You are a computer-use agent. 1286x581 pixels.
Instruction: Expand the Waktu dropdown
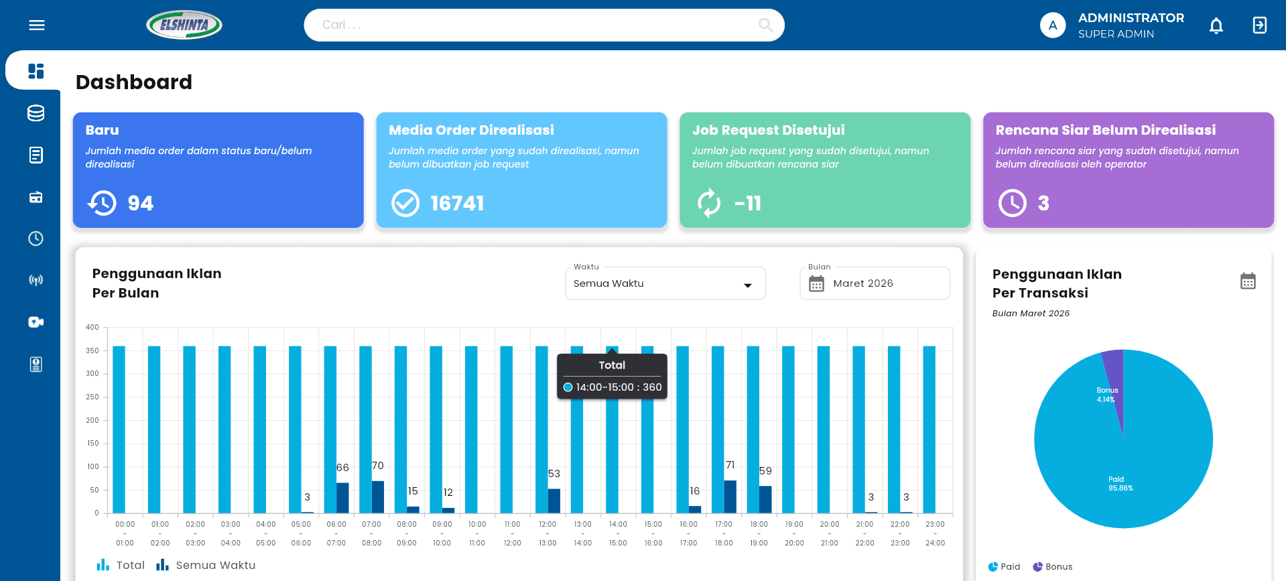[x=665, y=283]
